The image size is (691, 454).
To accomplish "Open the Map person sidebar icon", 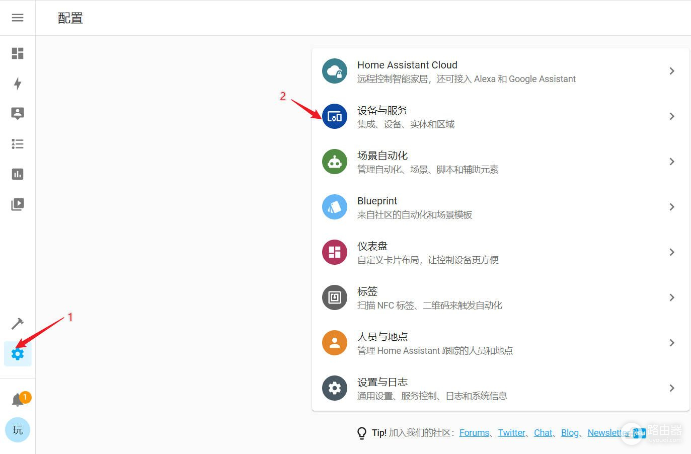I will [18, 114].
